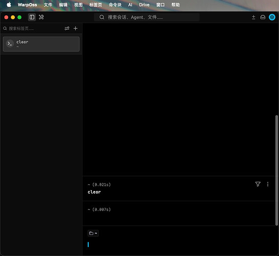The image size is (279, 256).
Task: Open tab filter settings sliders icon
Action: (67, 29)
